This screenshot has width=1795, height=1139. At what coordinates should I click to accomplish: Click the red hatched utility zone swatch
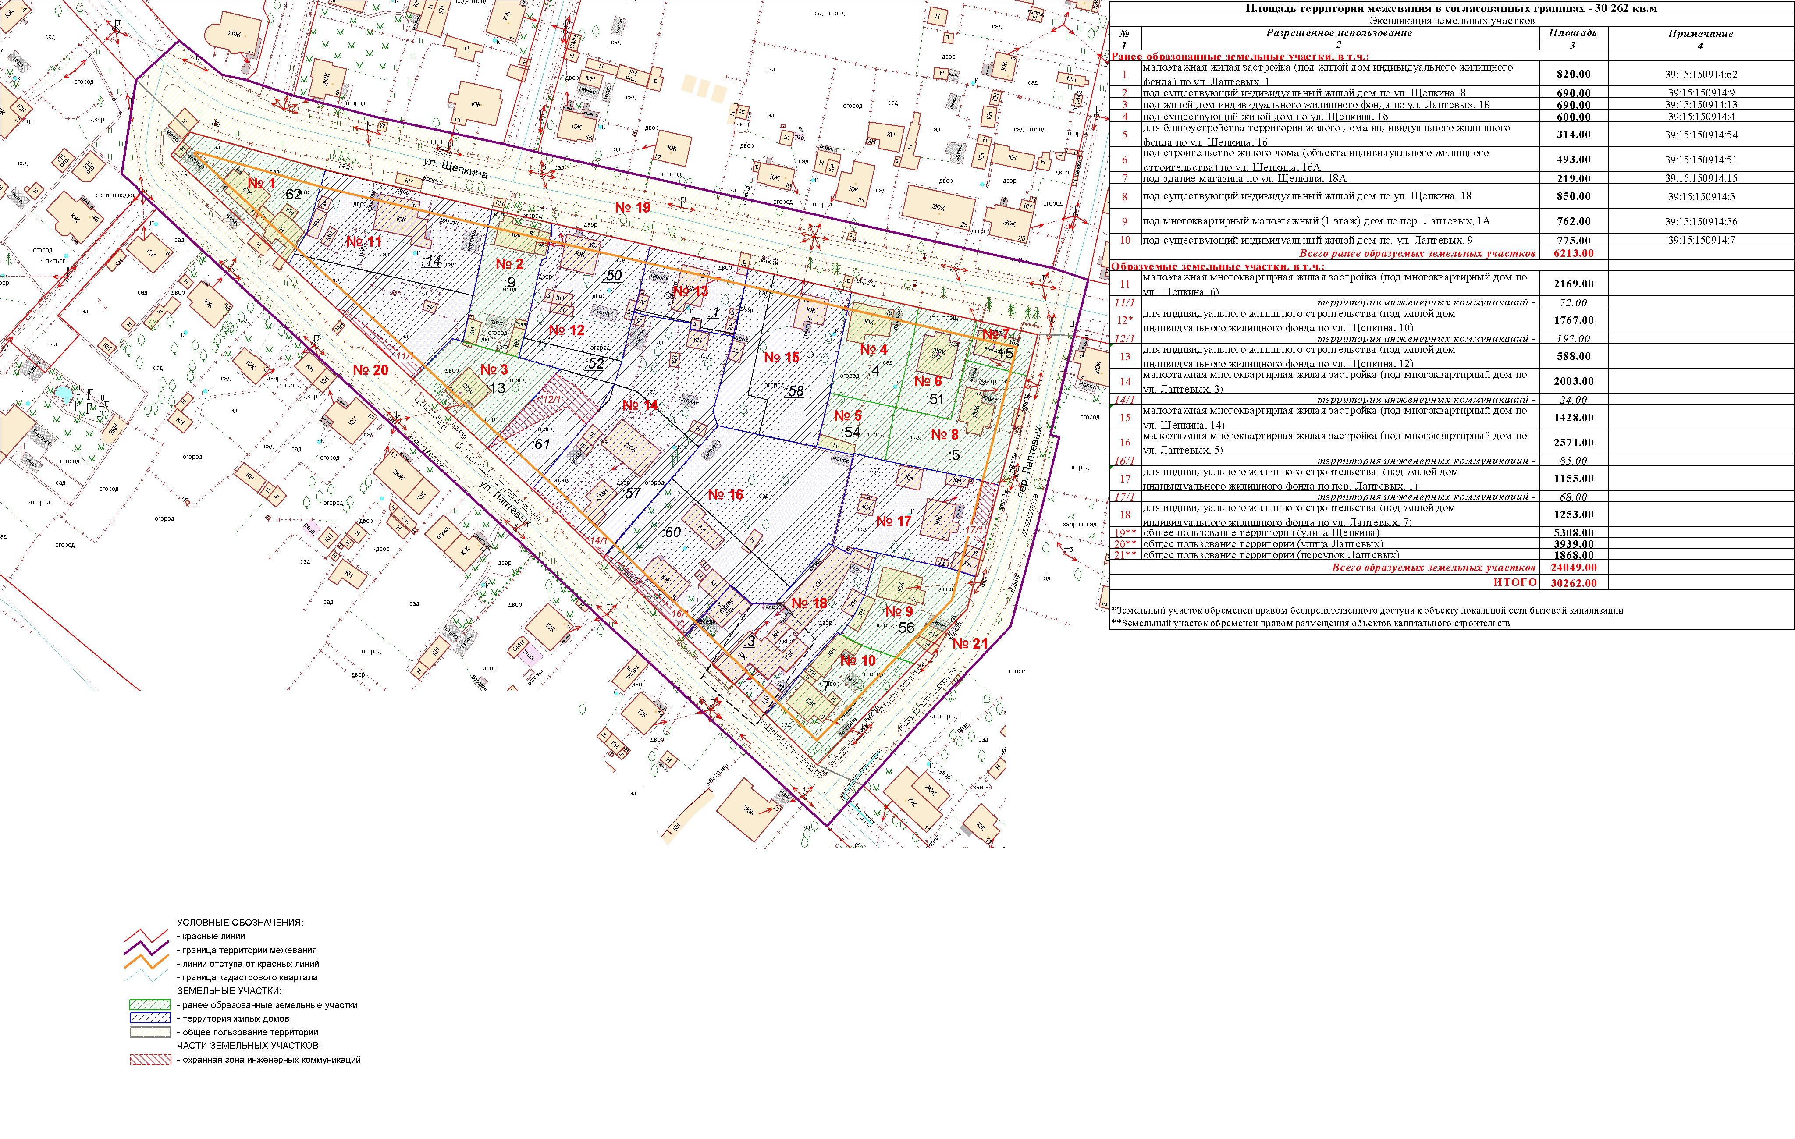tap(150, 1059)
